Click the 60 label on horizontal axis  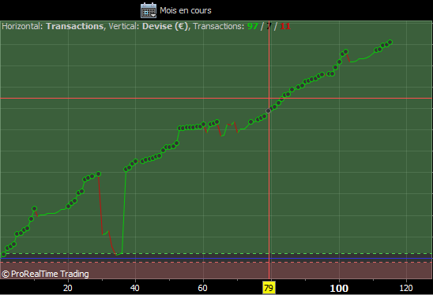coord(202,288)
